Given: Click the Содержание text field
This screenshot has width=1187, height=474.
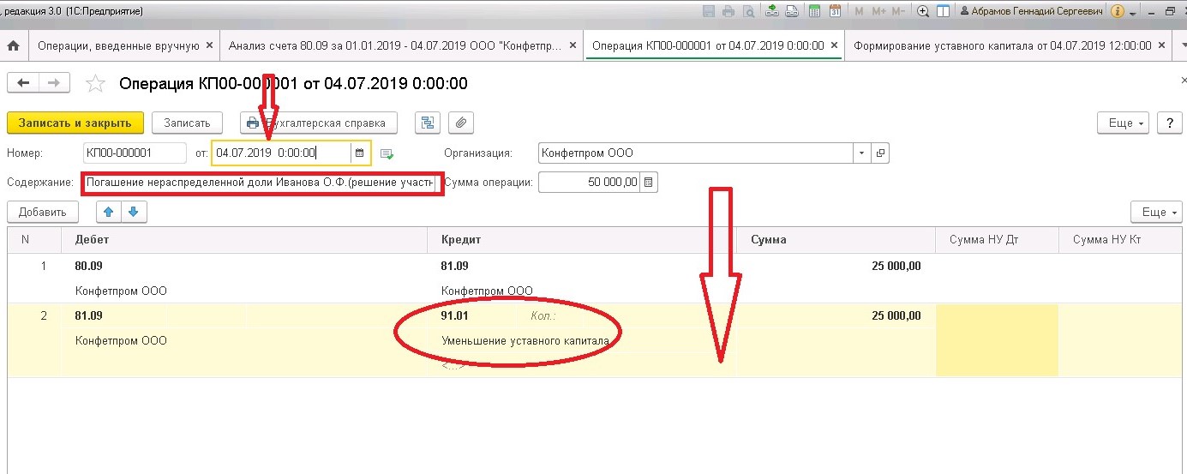Looking at the screenshot, I should (x=261, y=183).
